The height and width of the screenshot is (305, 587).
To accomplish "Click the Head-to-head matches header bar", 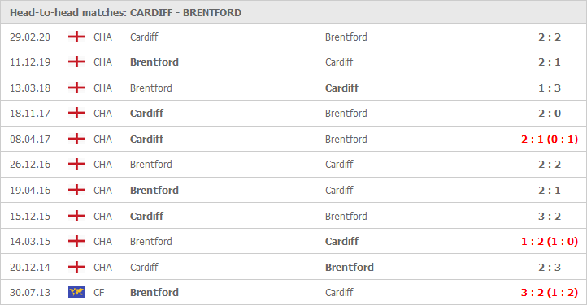I will [x=293, y=12].
